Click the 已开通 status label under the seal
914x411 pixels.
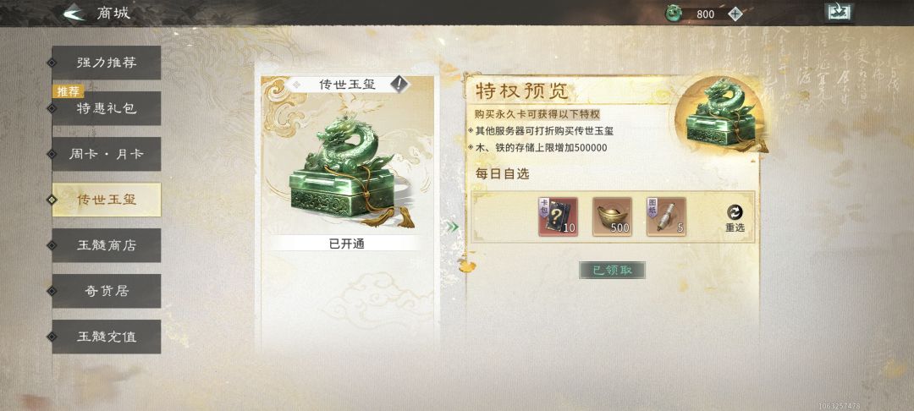coord(347,244)
